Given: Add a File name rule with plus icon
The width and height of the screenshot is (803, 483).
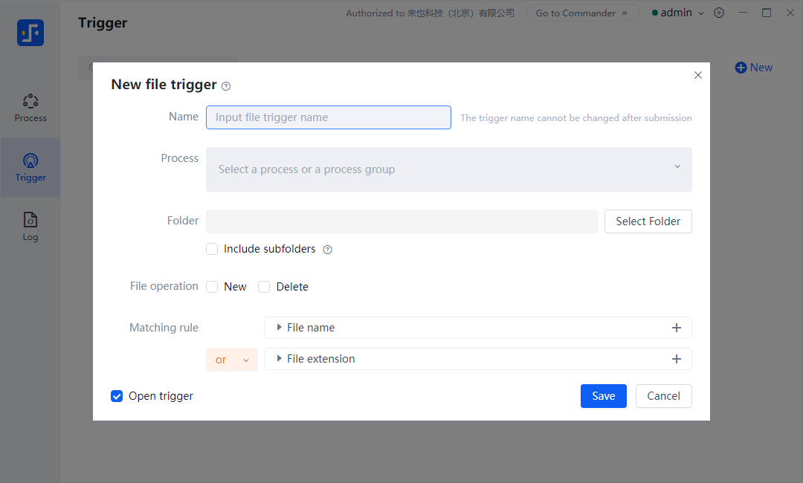Looking at the screenshot, I should (x=676, y=328).
